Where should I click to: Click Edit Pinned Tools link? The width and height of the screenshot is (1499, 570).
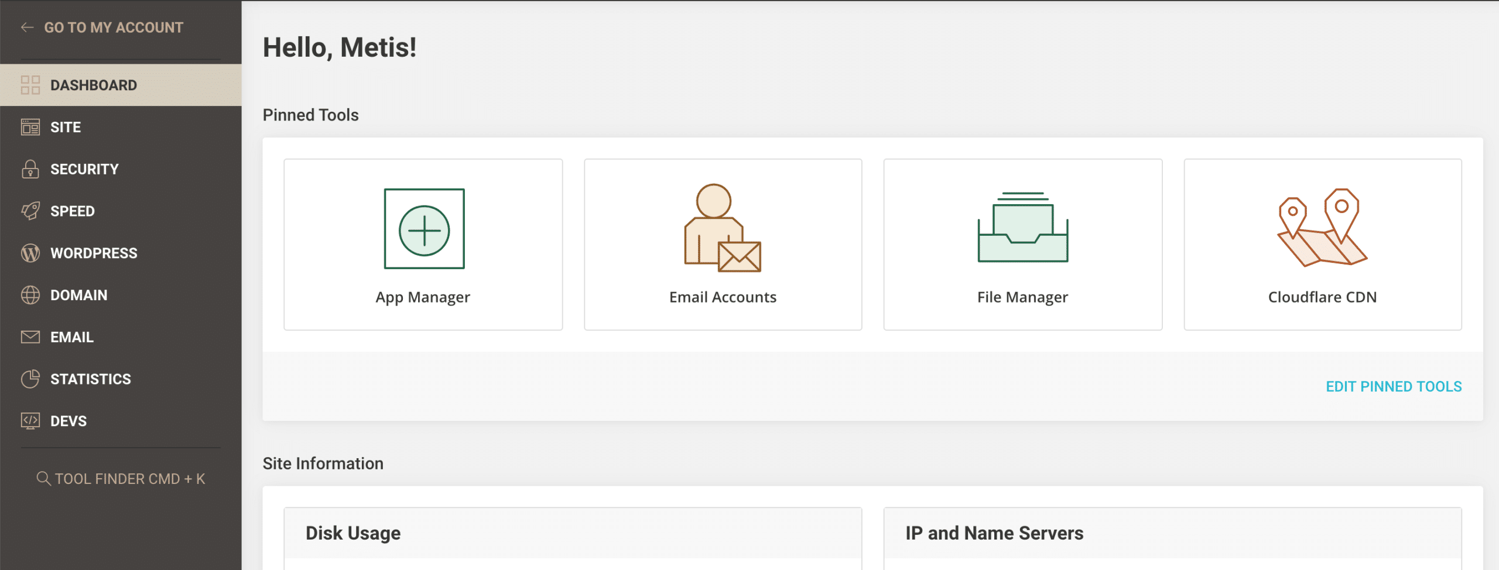point(1394,387)
